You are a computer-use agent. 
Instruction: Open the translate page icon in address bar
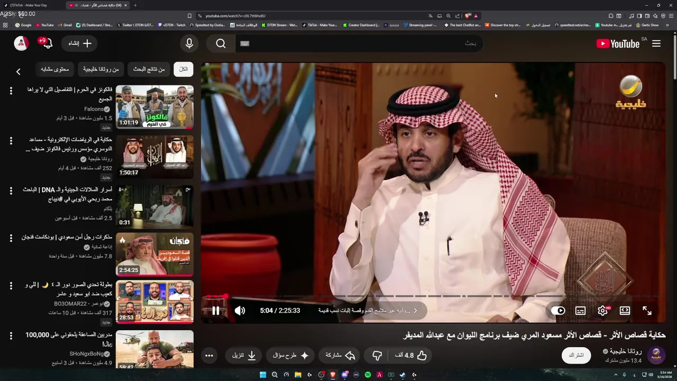click(x=431, y=16)
